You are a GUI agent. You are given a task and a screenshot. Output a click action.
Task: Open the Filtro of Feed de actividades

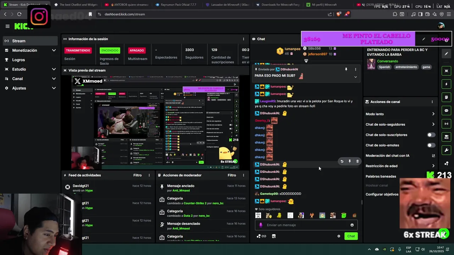138,175
